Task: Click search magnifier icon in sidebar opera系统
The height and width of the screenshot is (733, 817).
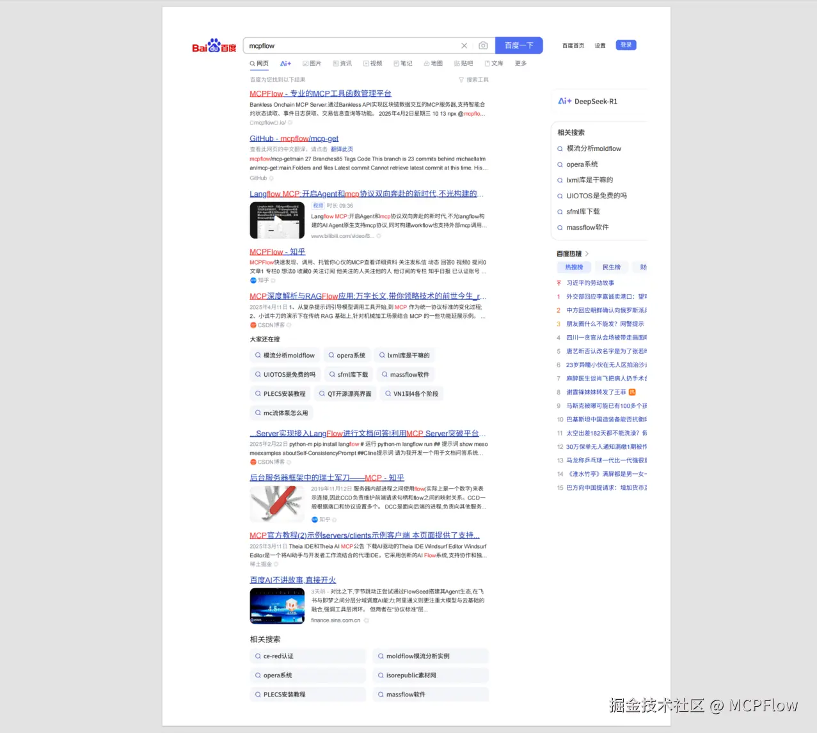Action: (560, 164)
